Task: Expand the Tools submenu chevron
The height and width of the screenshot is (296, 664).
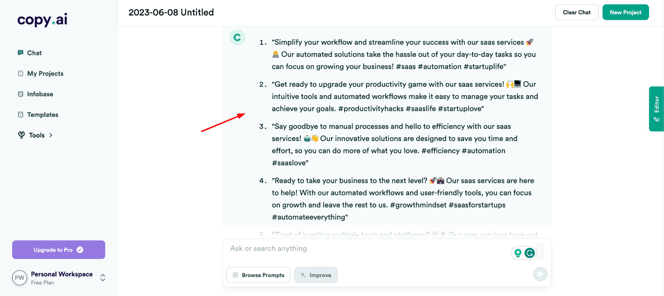Action: click(x=51, y=135)
